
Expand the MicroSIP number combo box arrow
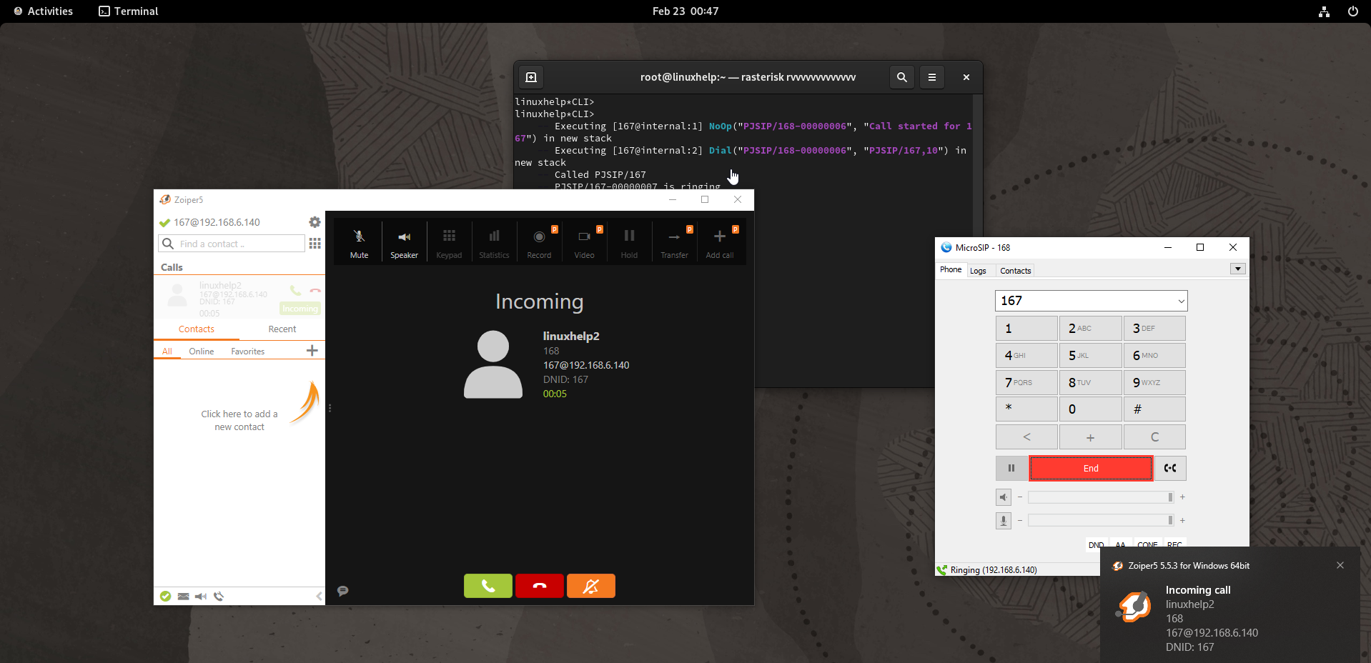point(1181,301)
